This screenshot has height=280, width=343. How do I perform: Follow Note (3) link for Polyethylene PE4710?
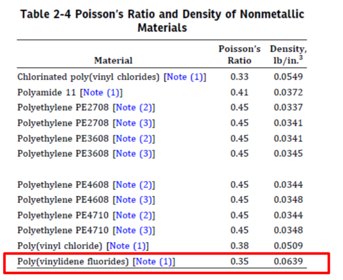pyautogui.click(x=134, y=231)
